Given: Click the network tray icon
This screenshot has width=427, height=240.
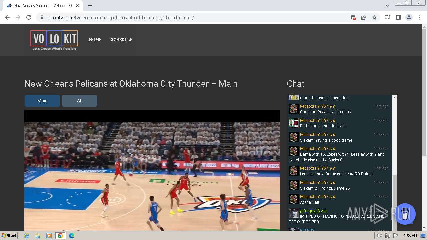Looking at the screenshot, I should pyautogui.click(x=387, y=236).
